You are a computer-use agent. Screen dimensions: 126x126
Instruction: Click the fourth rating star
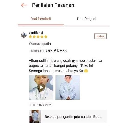coord(42,37)
